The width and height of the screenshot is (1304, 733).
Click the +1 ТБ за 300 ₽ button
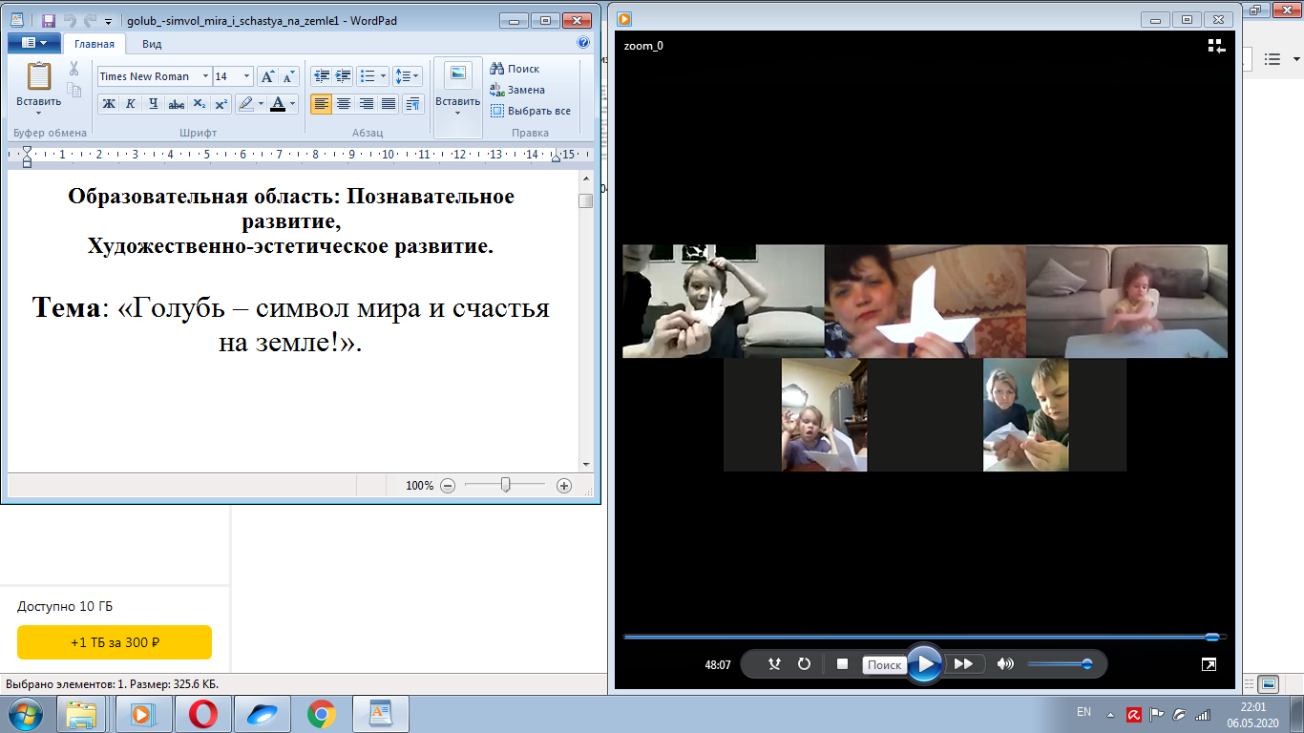pyautogui.click(x=115, y=642)
